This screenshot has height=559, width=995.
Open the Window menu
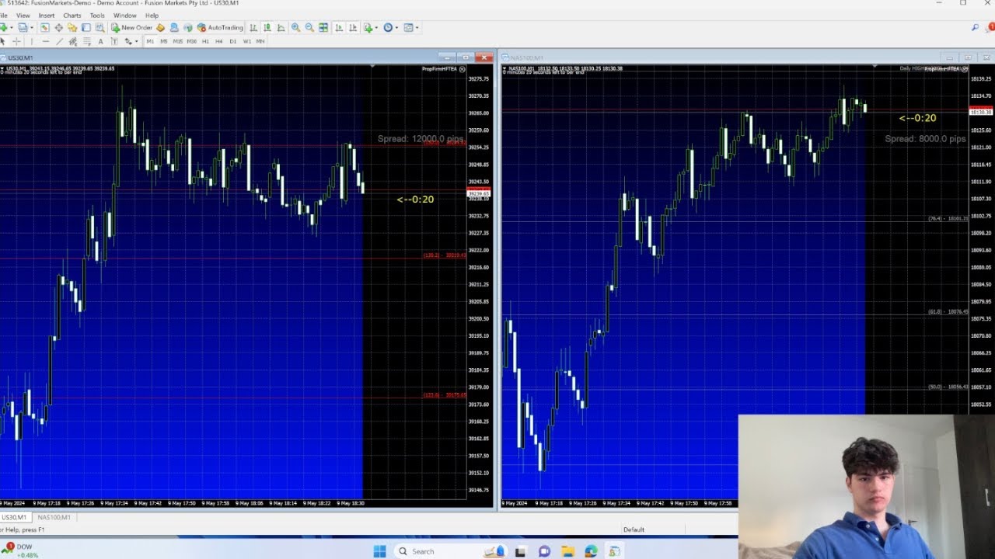[x=124, y=16]
